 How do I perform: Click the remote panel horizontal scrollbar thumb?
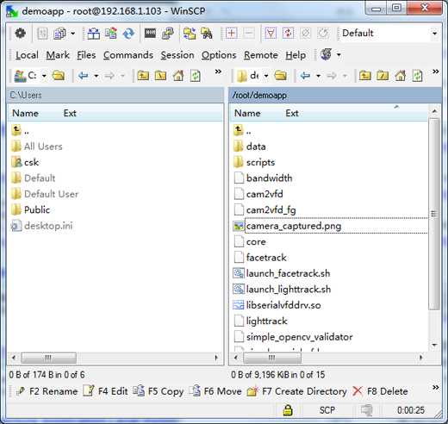pos(272,358)
